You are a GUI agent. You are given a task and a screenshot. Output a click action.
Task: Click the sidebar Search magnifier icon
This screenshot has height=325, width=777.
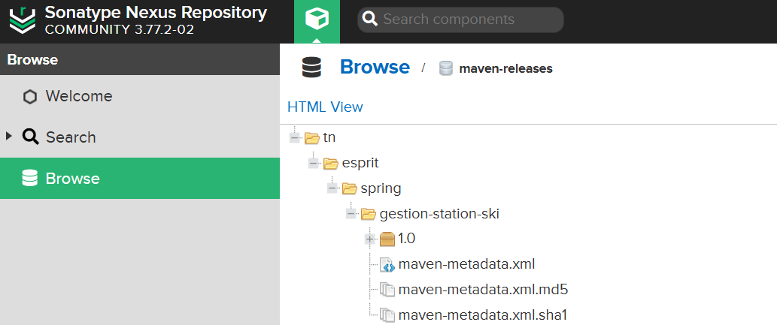tap(30, 137)
